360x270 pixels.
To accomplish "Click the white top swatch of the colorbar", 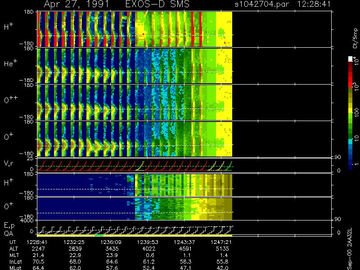I will (351, 59).
